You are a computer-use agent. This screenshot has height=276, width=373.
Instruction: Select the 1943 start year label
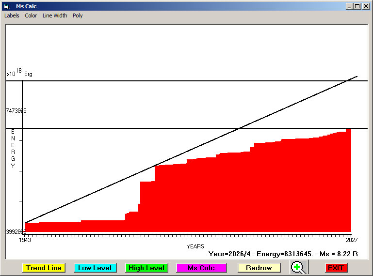[x=25, y=240]
